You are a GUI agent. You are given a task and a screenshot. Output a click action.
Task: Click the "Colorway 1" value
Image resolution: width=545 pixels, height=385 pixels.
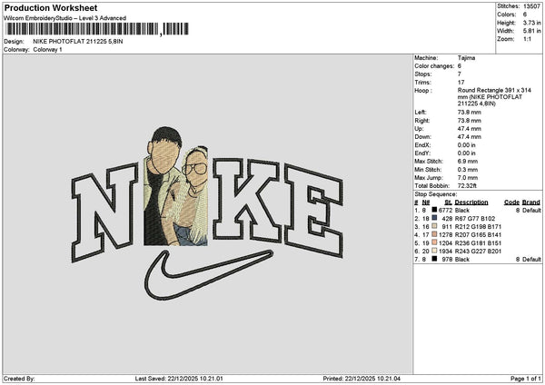click(x=47, y=50)
